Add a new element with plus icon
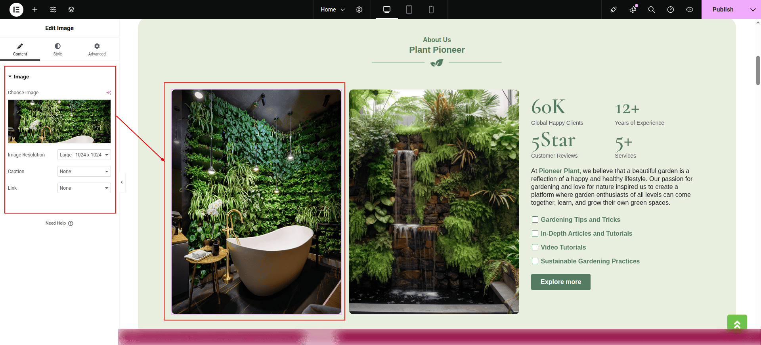761x345 pixels. click(x=35, y=10)
